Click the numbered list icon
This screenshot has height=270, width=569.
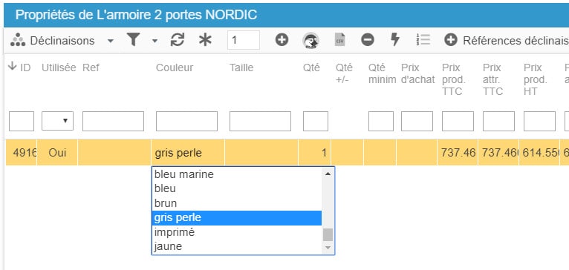(x=423, y=40)
